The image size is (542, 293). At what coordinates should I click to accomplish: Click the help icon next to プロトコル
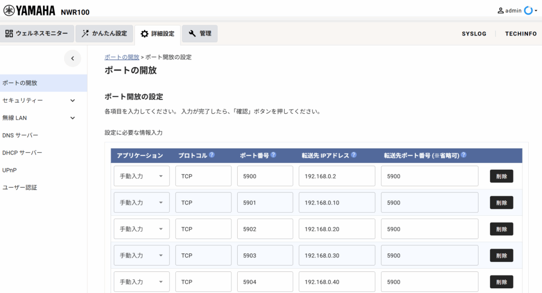[x=212, y=155]
